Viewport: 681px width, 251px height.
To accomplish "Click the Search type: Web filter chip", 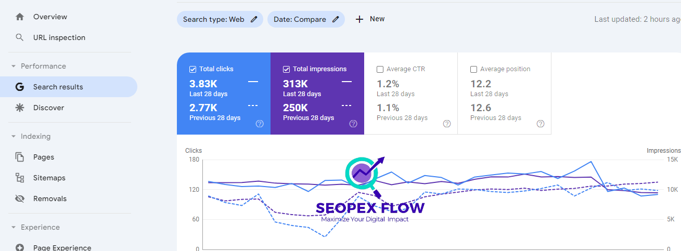I will (220, 19).
